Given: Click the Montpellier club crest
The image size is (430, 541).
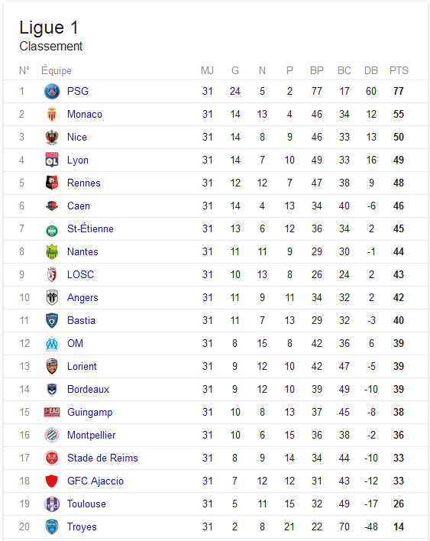Looking at the screenshot, I should coord(52,435).
